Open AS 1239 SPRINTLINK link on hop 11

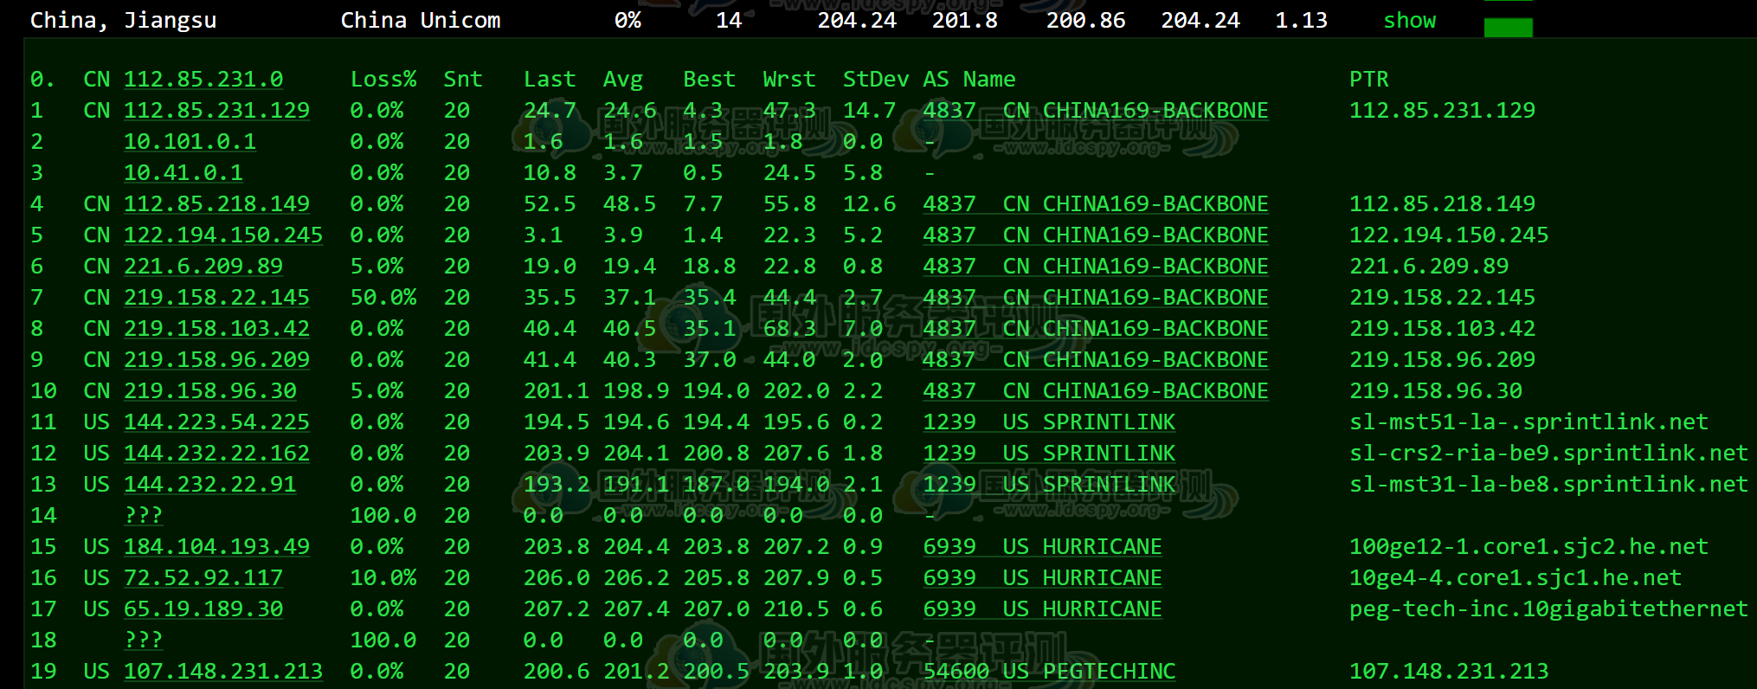(x=1049, y=422)
